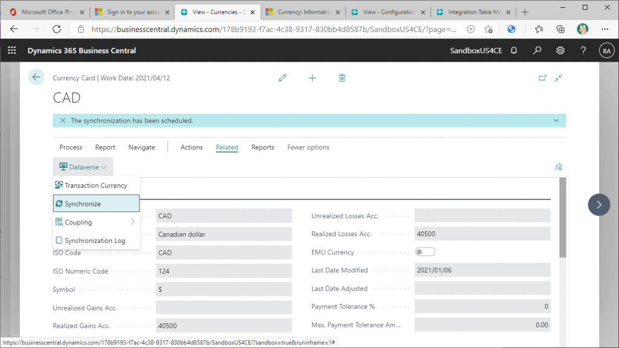Click the Last Date Modified field

(482, 270)
